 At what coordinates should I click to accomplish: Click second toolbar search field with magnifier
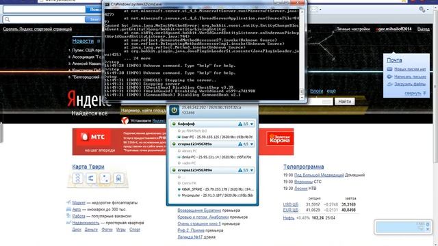[44, 19]
